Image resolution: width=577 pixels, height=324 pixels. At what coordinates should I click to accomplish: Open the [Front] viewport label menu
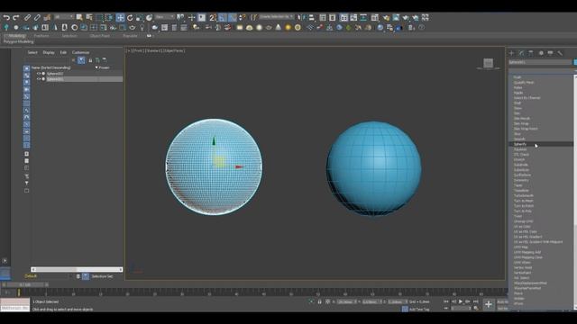[x=138, y=50]
